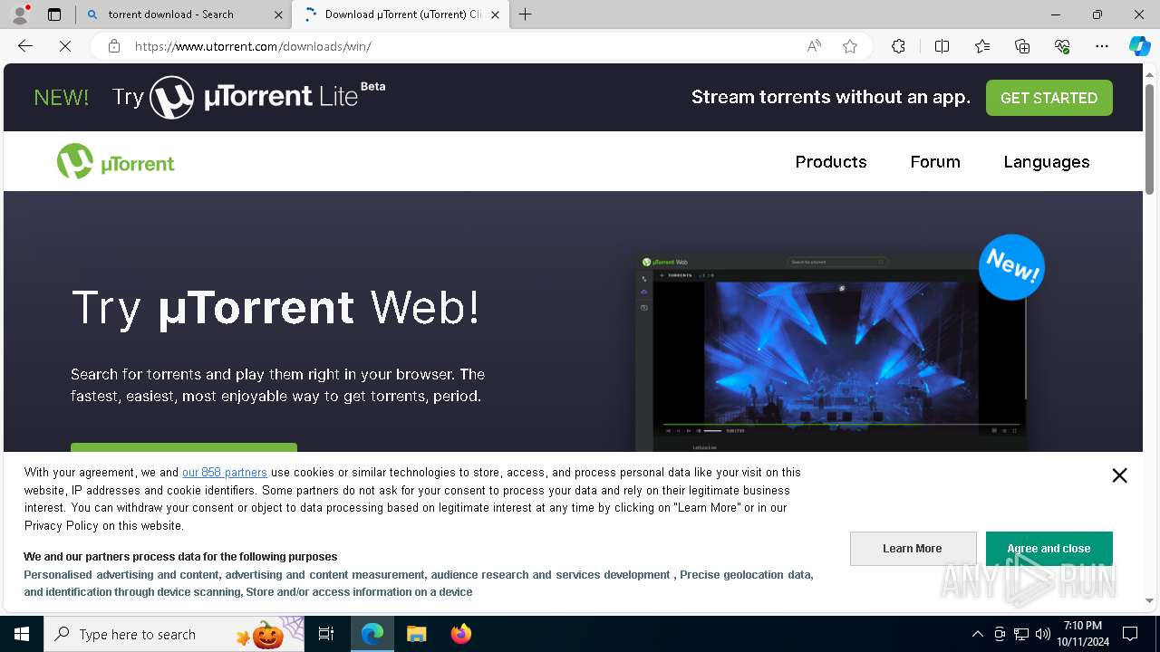
Task: Click the Agree and close button
Action: click(x=1049, y=549)
